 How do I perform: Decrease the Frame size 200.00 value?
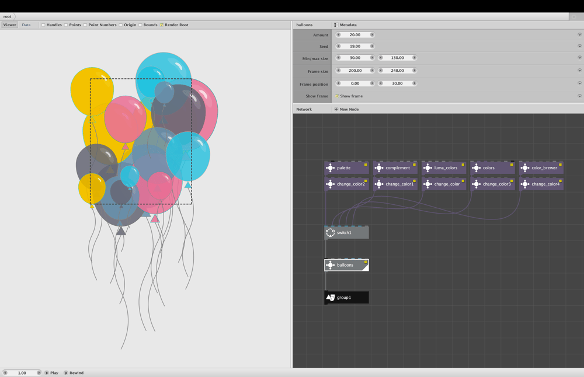point(338,71)
